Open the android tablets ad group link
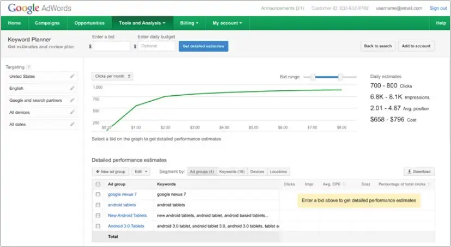The width and height of the screenshot is (451, 247). pos(122,205)
